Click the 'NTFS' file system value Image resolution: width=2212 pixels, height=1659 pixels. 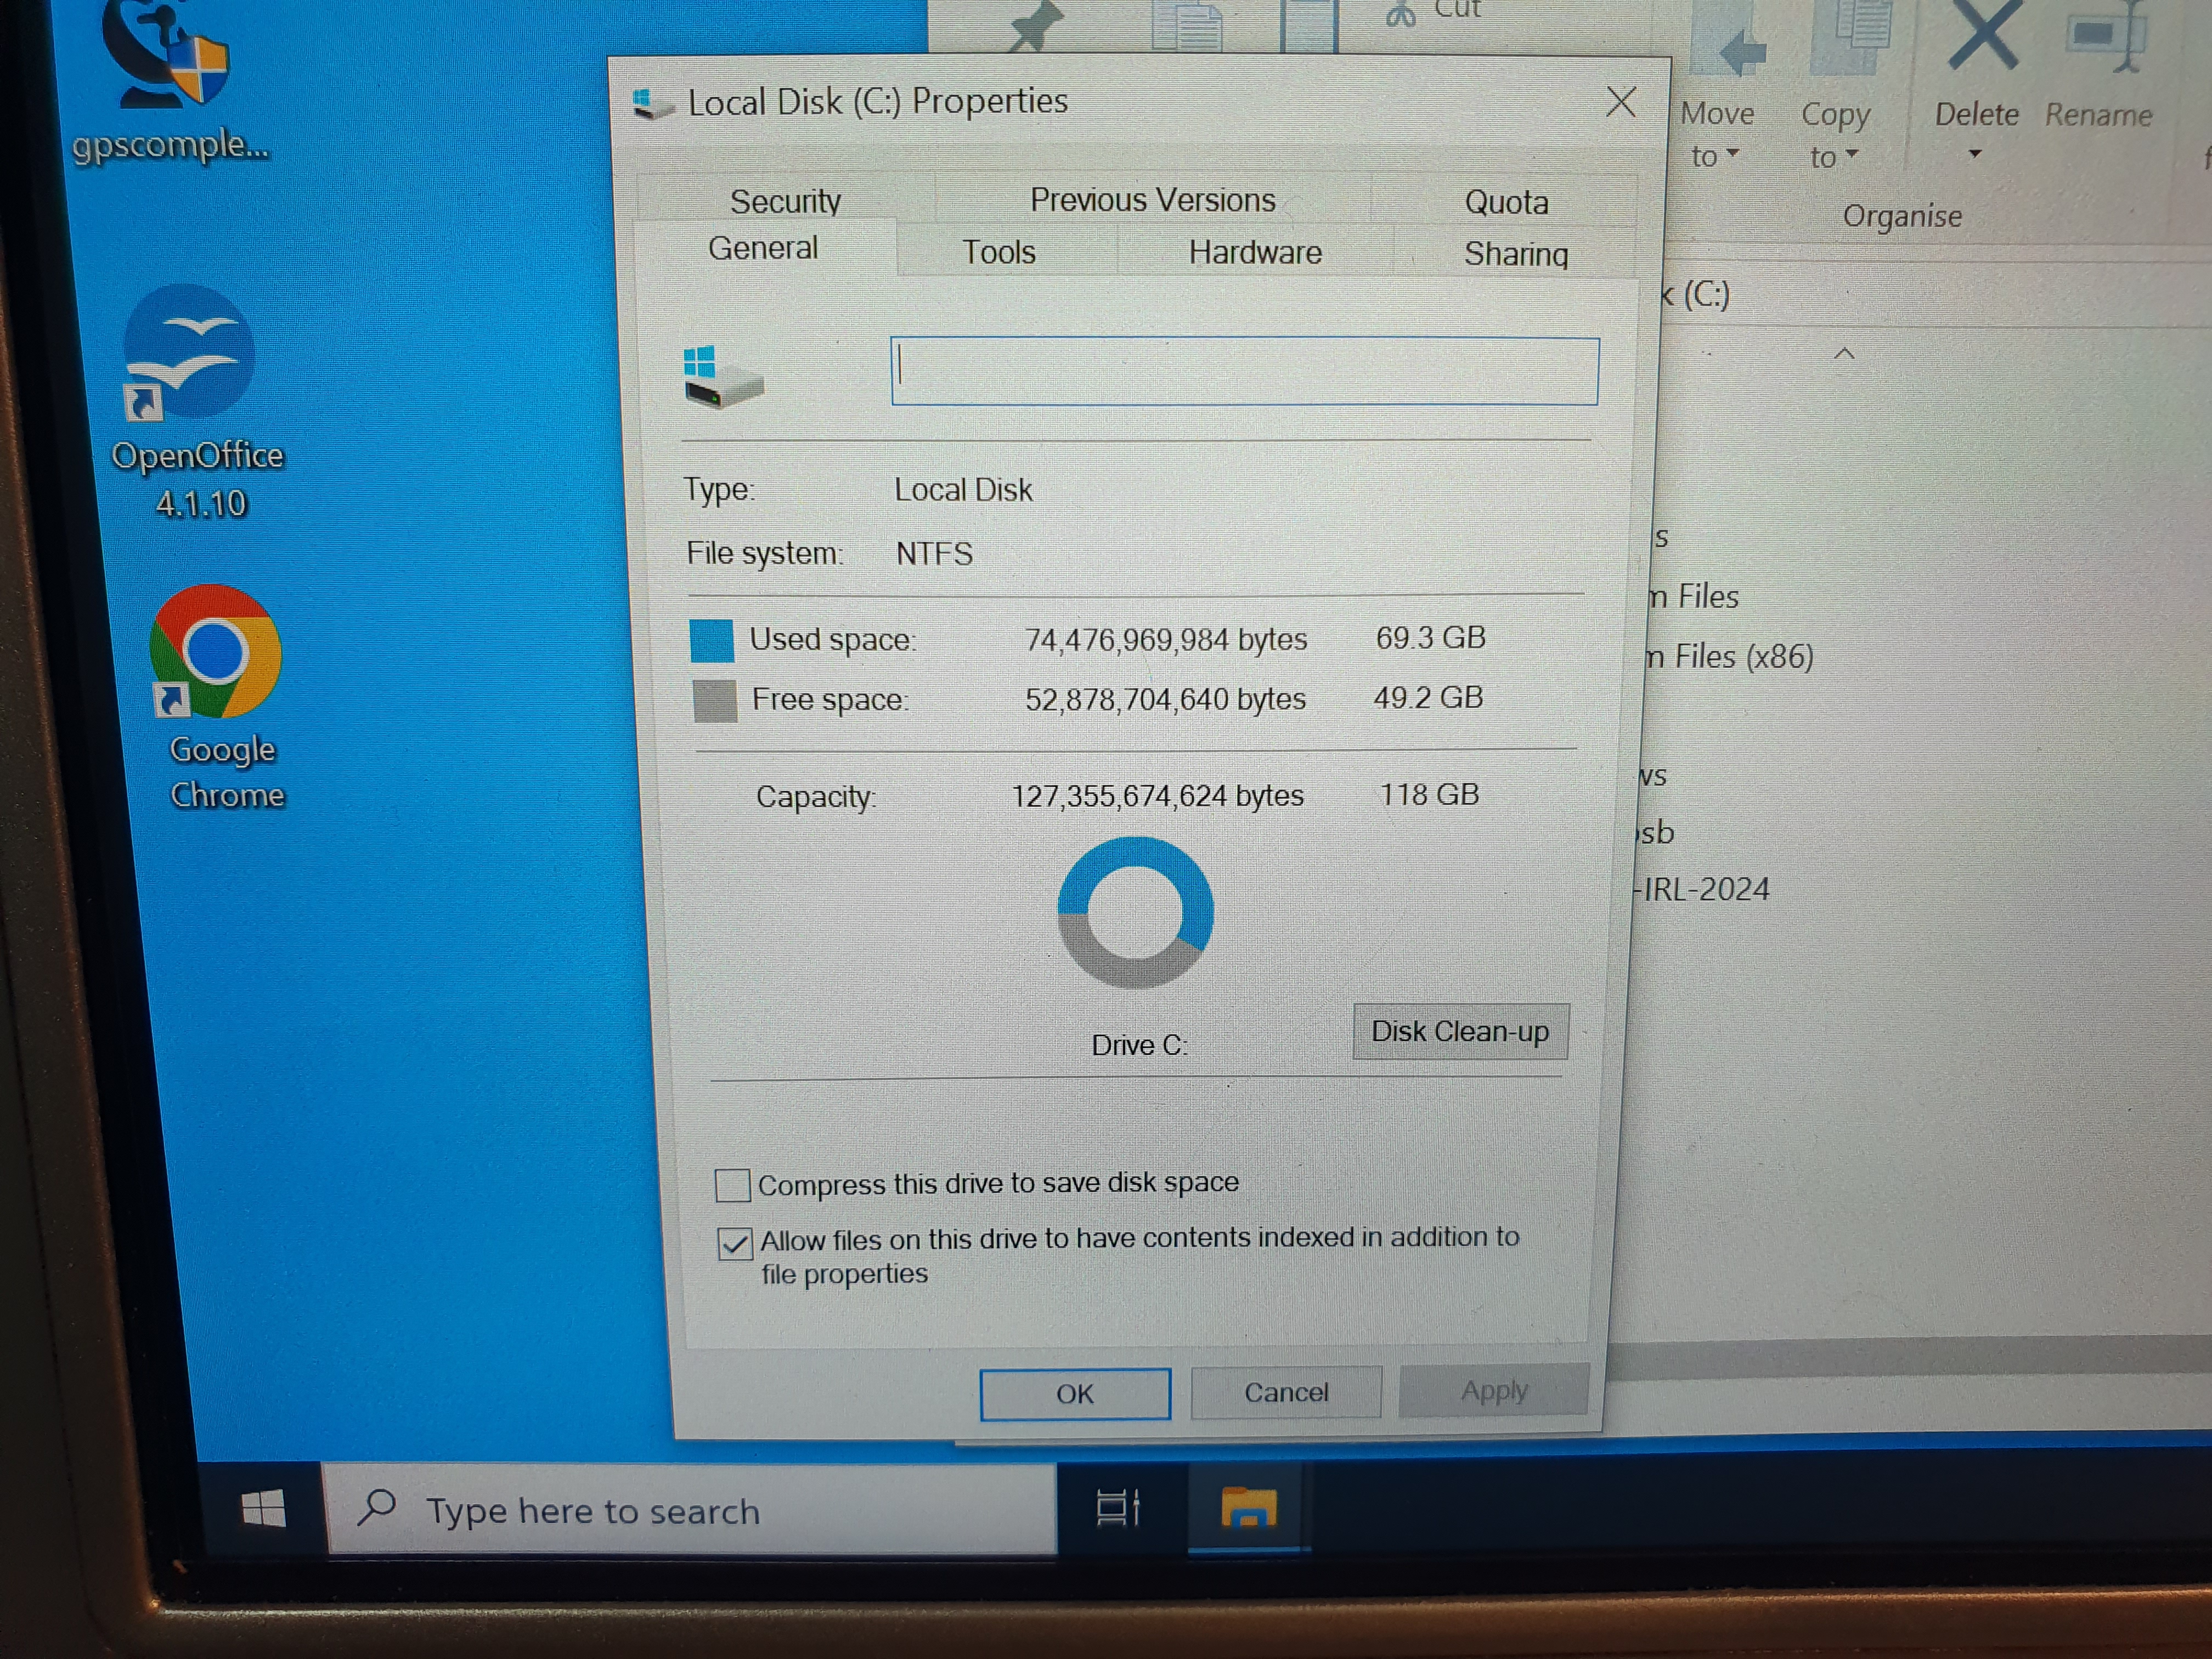pos(934,554)
